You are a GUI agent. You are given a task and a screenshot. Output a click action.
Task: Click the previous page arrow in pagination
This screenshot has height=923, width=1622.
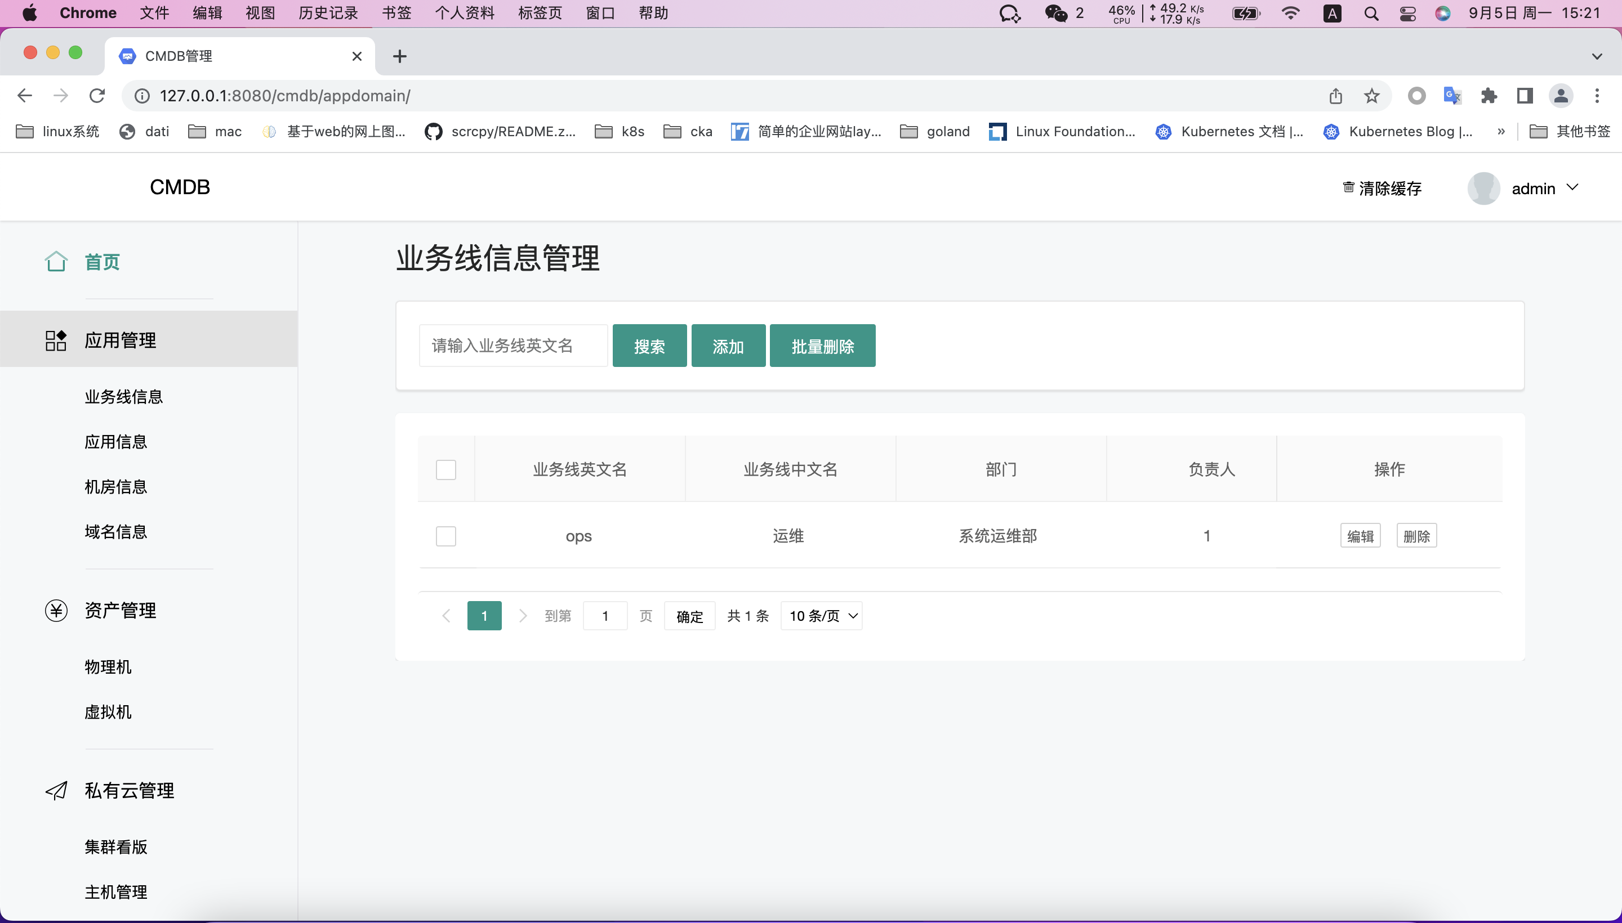446,616
